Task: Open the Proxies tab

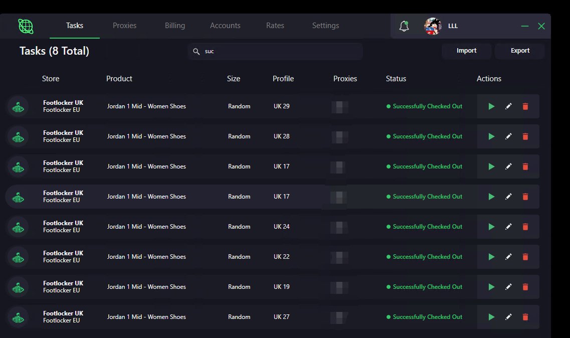Action: click(x=124, y=26)
